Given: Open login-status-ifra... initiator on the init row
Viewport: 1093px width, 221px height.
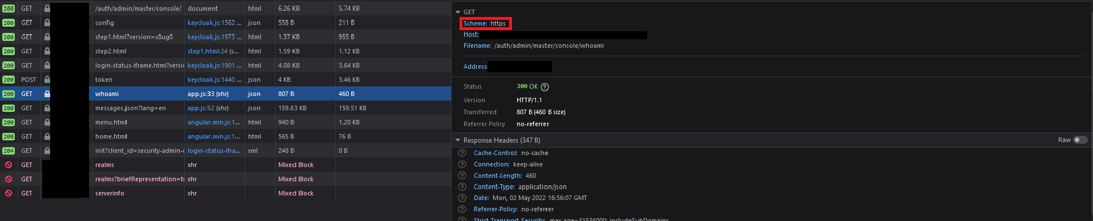Looking at the screenshot, I should pos(214,151).
